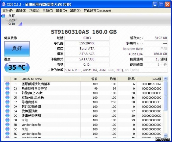Click raw value 00000154D867
Viewport: 172px width, 142px height.
pyautogui.click(x=152, y=84)
